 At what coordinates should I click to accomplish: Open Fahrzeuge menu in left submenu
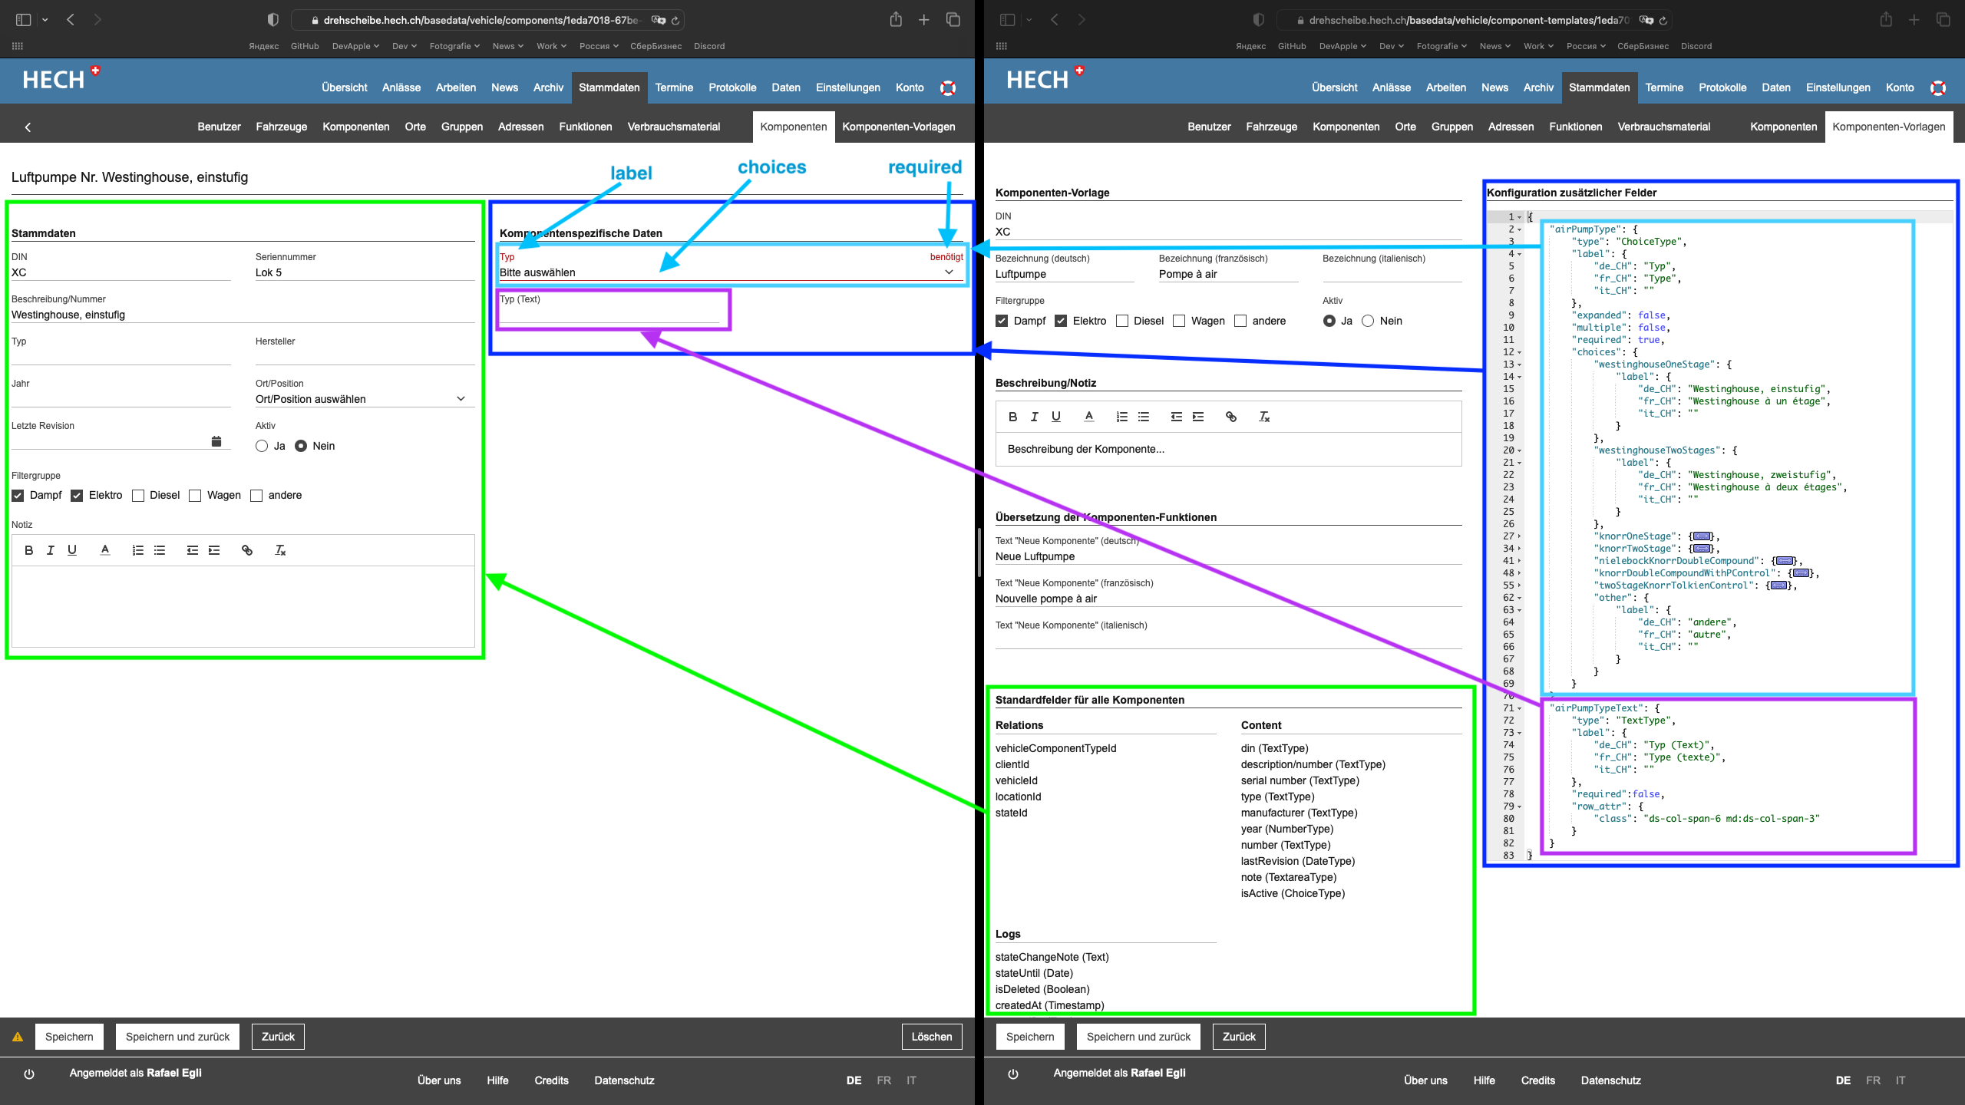(281, 127)
